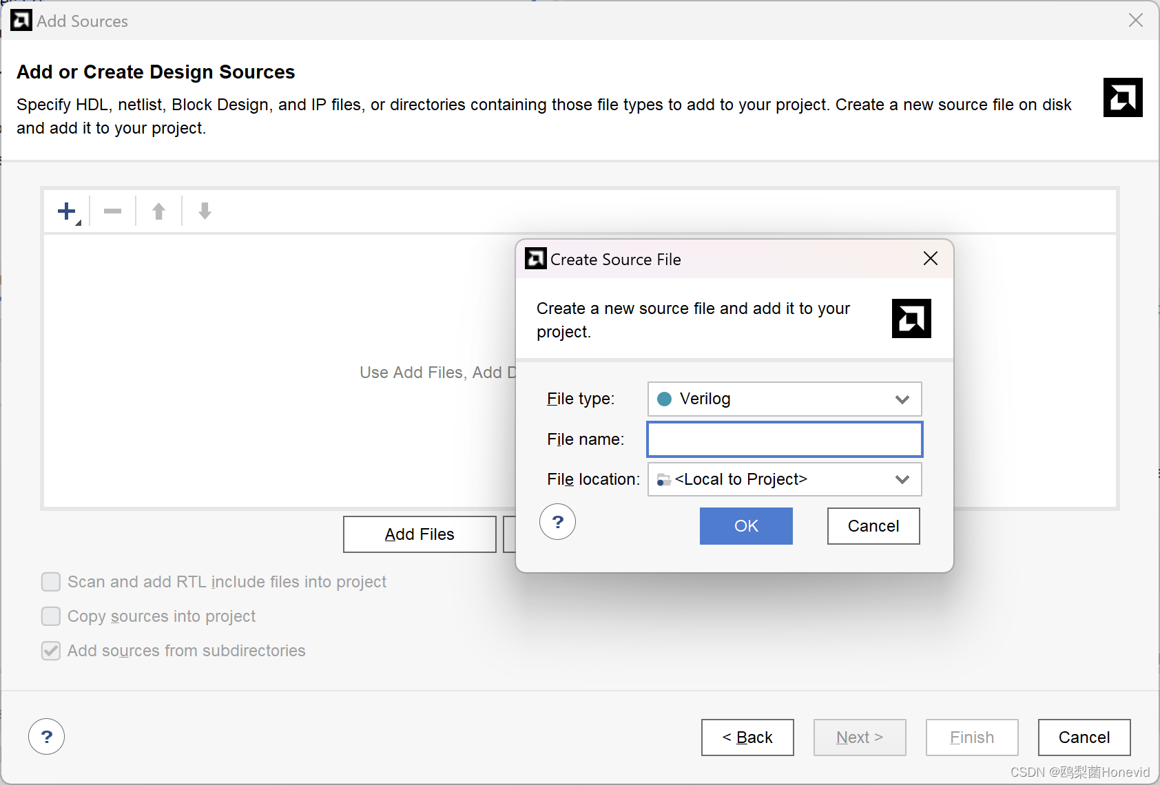1160x785 pixels.
Task: Click the Move Up arrow icon
Action: (x=159, y=211)
